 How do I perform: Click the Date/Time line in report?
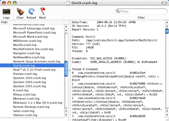click(104, 22)
